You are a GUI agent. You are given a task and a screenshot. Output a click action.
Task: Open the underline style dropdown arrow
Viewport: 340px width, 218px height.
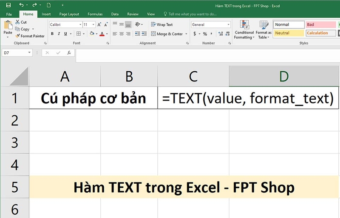pos(71,34)
